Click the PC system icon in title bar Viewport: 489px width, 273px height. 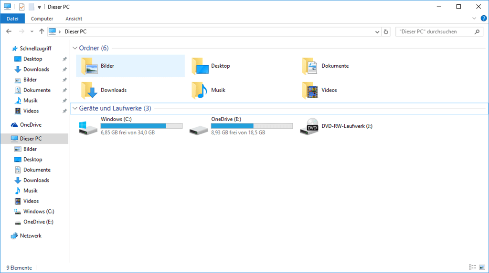click(x=8, y=7)
